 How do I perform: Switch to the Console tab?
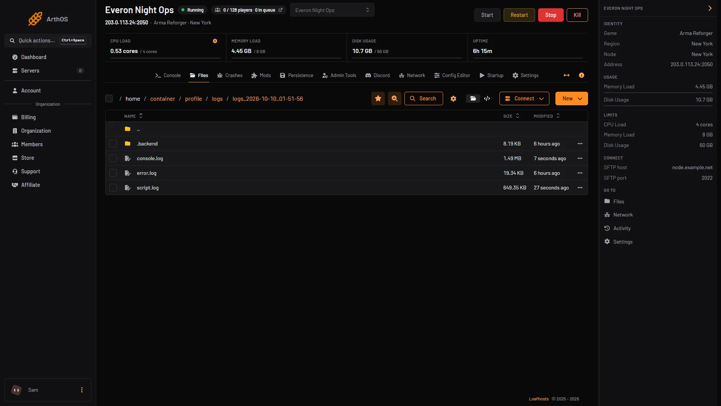pyautogui.click(x=168, y=75)
